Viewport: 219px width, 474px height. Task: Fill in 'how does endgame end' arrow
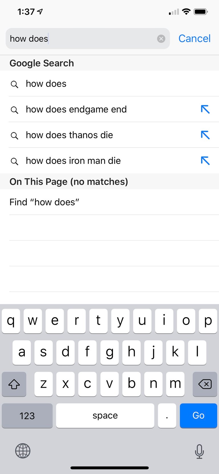(x=205, y=109)
